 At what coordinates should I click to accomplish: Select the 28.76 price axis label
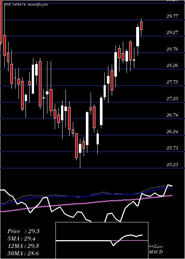(x=172, y=49)
